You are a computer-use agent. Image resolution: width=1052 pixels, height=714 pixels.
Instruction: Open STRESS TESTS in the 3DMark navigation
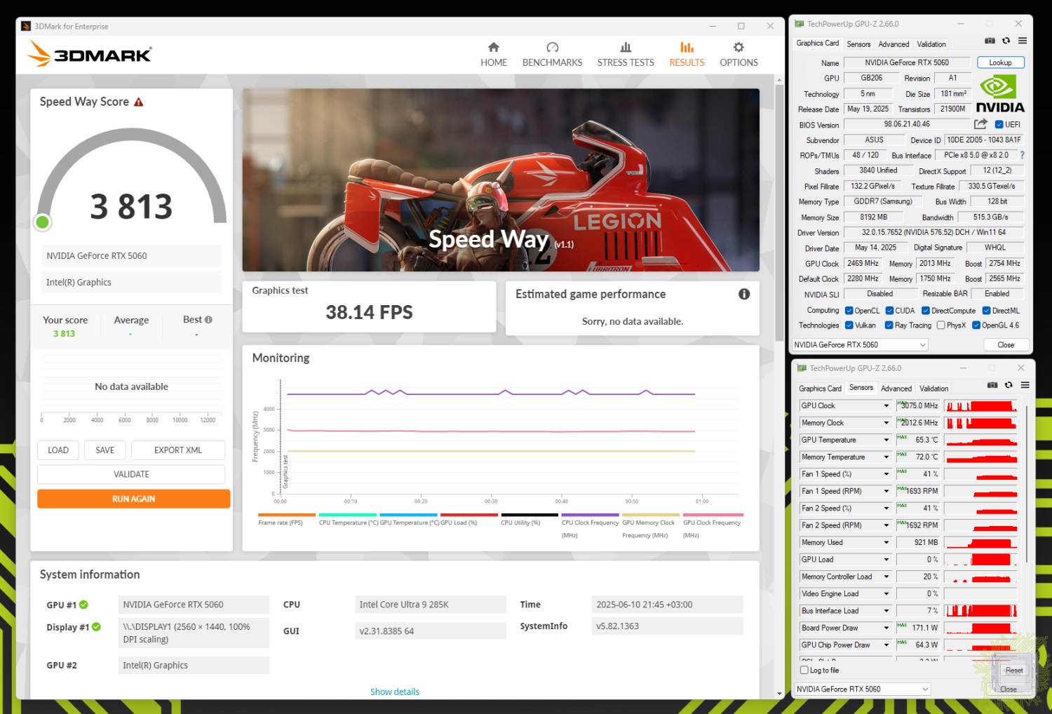pyautogui.click(x=626, y=54)
